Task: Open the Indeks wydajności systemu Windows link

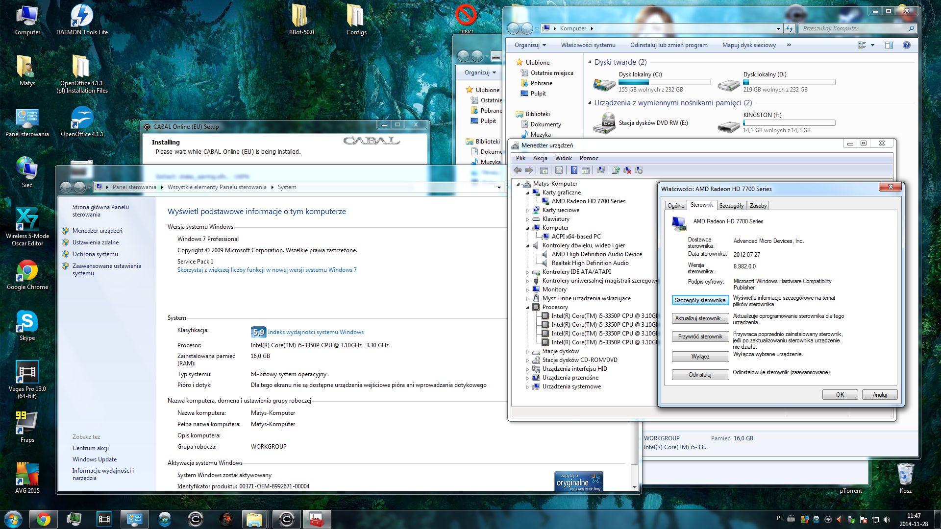Action: [x=316, y=332]
